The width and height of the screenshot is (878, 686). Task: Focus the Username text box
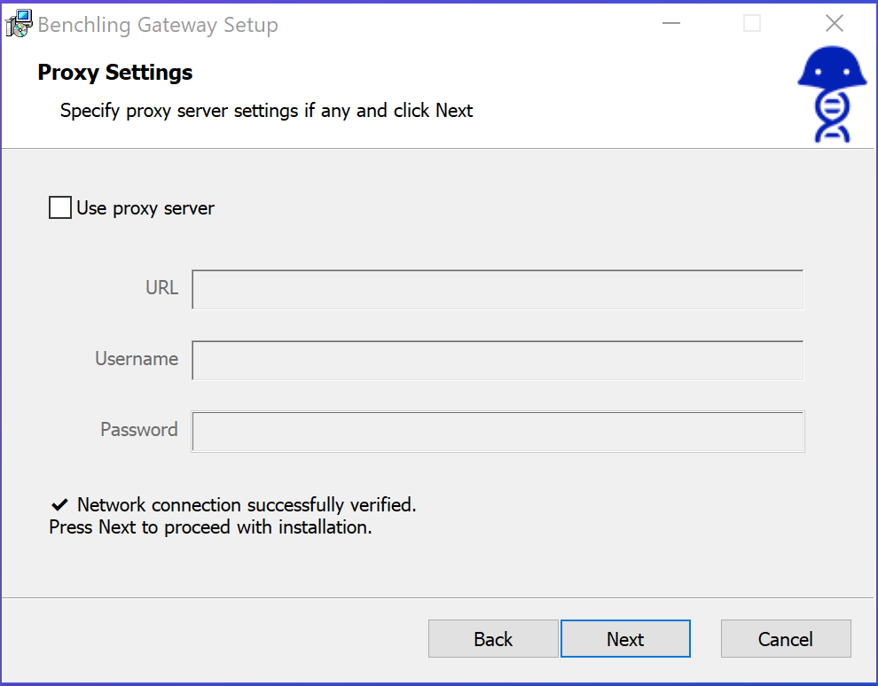coord(498,361)
